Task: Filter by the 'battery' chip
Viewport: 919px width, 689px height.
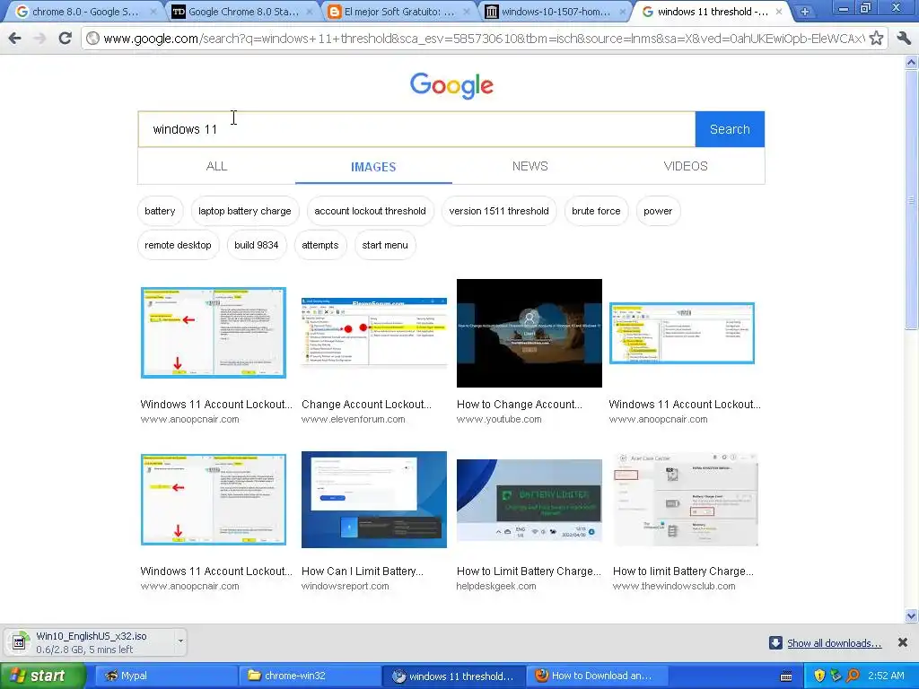Action: pos(160,211)
